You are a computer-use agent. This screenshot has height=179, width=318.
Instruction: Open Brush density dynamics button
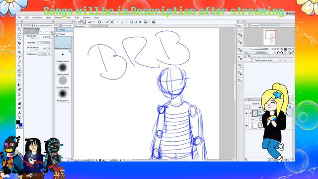50,49
